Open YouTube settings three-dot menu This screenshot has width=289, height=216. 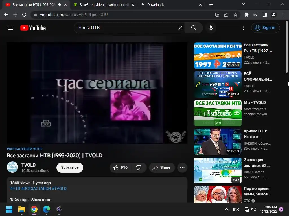click(x=243, y=28)
